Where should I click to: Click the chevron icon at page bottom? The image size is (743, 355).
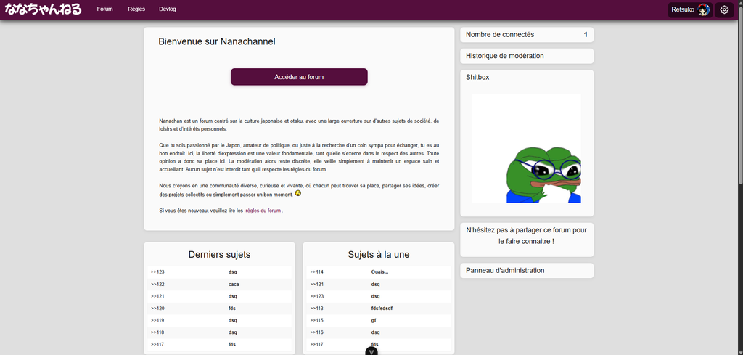pos(372,351)
